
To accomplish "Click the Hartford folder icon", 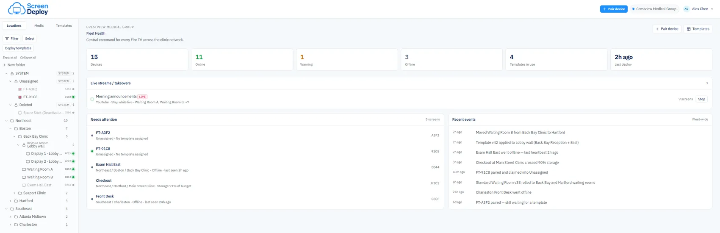I will (x=16, y=201).
